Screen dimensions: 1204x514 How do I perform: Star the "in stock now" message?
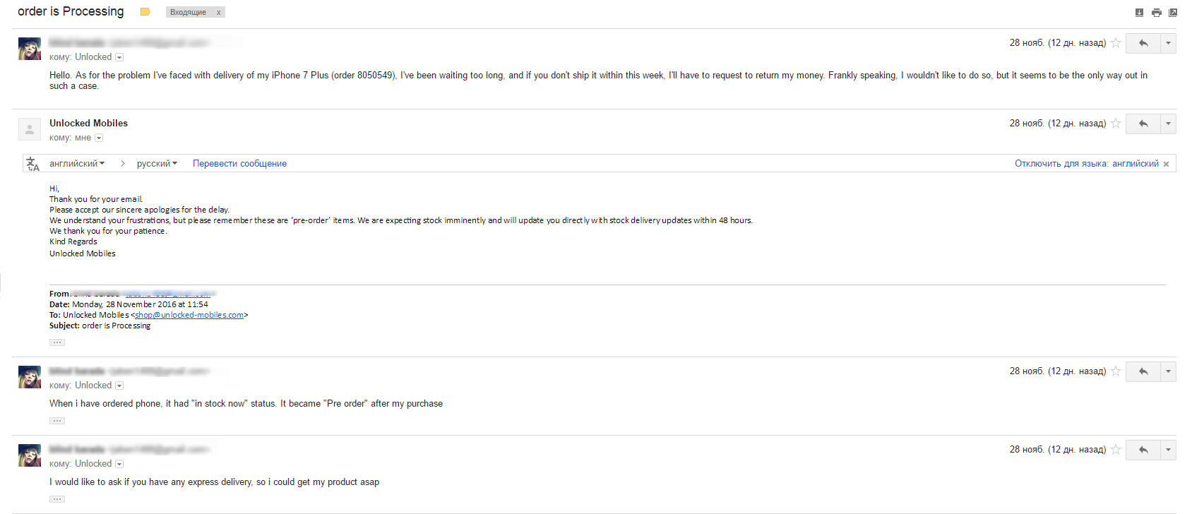tap(1116, 371)
